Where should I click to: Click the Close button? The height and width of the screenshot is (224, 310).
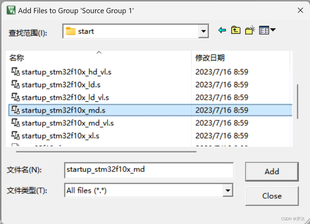click(x=272, y=196)
